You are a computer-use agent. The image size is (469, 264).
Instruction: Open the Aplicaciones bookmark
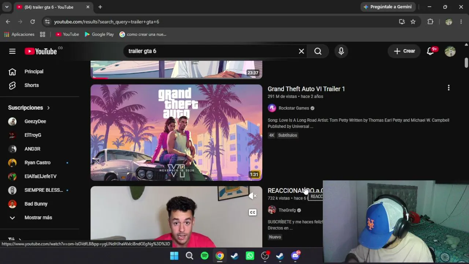click(x=19, y=34)
